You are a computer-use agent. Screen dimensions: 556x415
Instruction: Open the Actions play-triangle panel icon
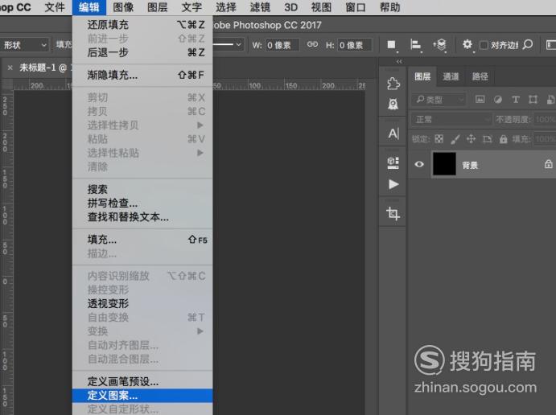pyautogui.click(x=393, y=184)
